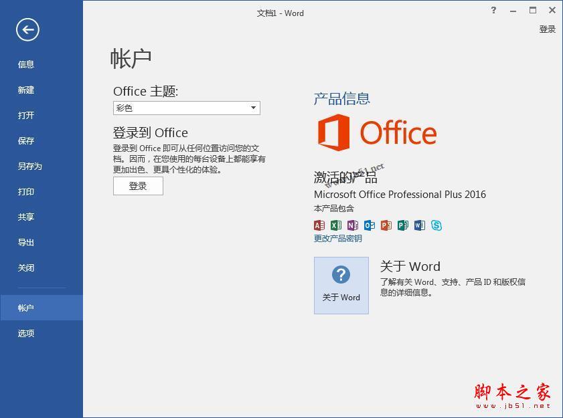Click the 关于 Word button
This screenshot has width=563, height=418.
(341, 286)
